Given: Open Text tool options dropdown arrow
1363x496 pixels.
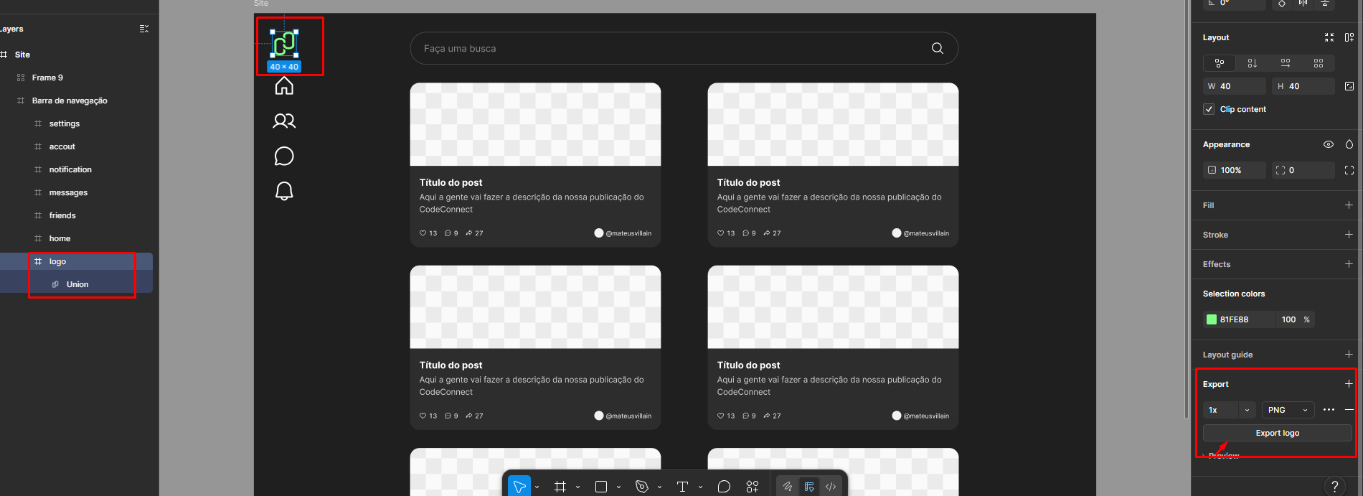Looking at the screenshot, I should click(x=700, y=487).
